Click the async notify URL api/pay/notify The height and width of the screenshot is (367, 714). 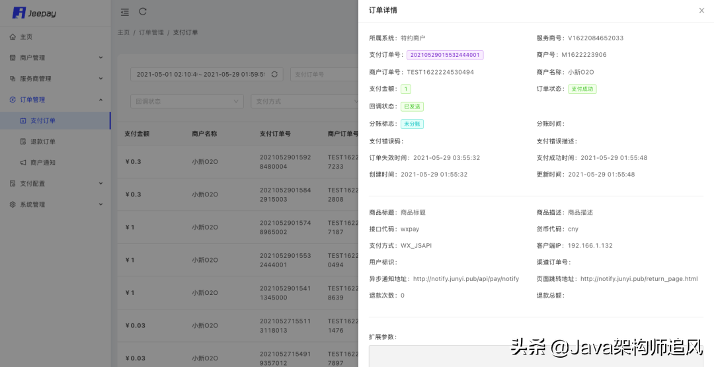466,278
